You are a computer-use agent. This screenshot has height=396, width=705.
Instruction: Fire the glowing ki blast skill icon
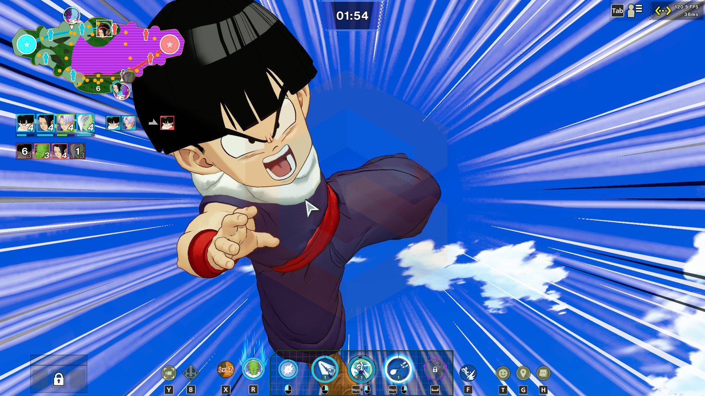click(398, 369)
